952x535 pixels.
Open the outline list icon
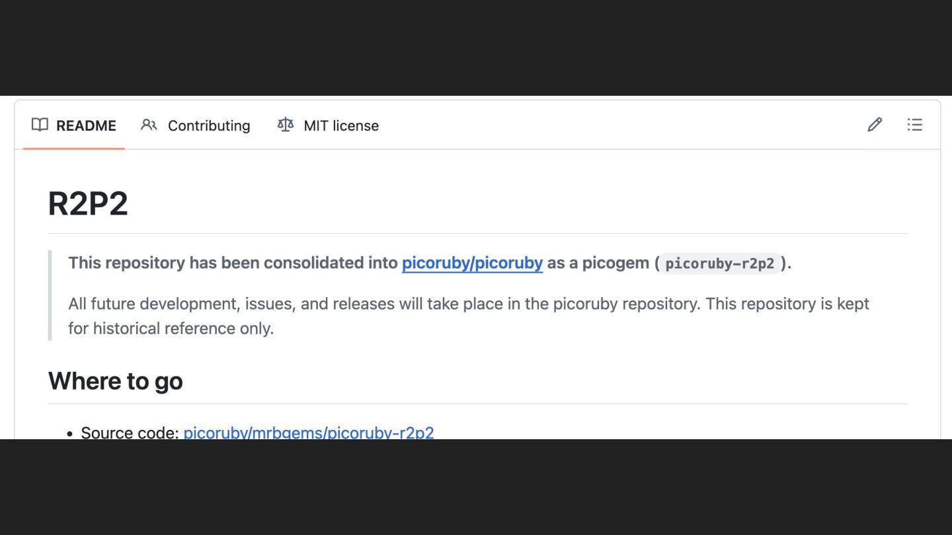(x=914, y=125)
